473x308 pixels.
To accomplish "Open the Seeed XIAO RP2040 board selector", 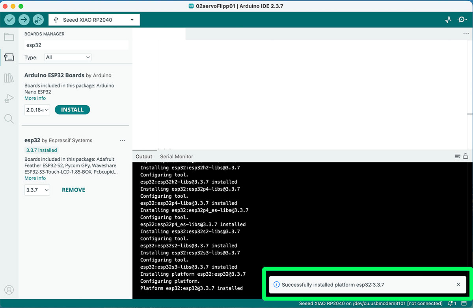I will pos(94,20).
